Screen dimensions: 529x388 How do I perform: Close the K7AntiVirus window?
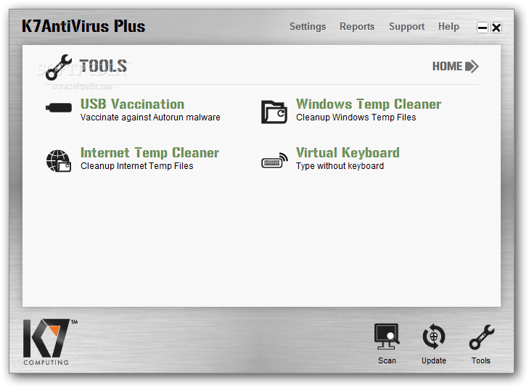[496, 28]
